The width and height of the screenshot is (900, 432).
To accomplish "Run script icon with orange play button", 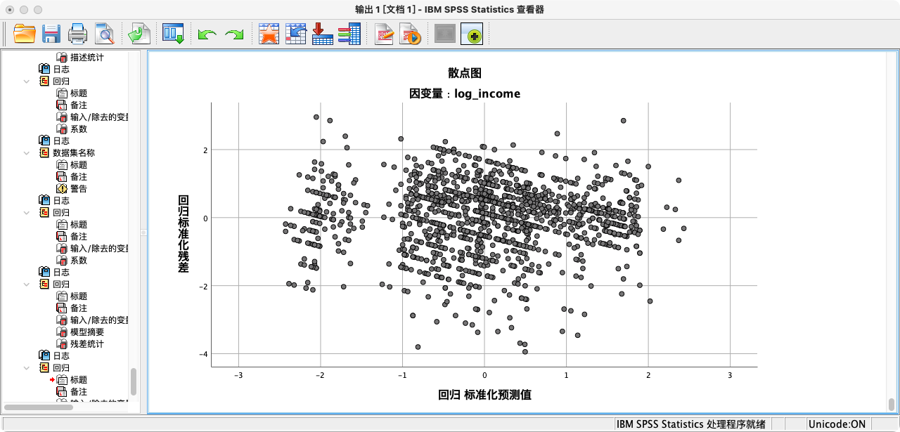I will point(410,34).
